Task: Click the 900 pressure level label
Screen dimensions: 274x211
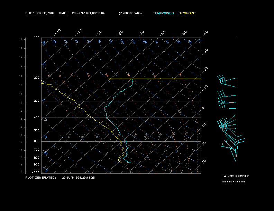Action: [37, 164]
